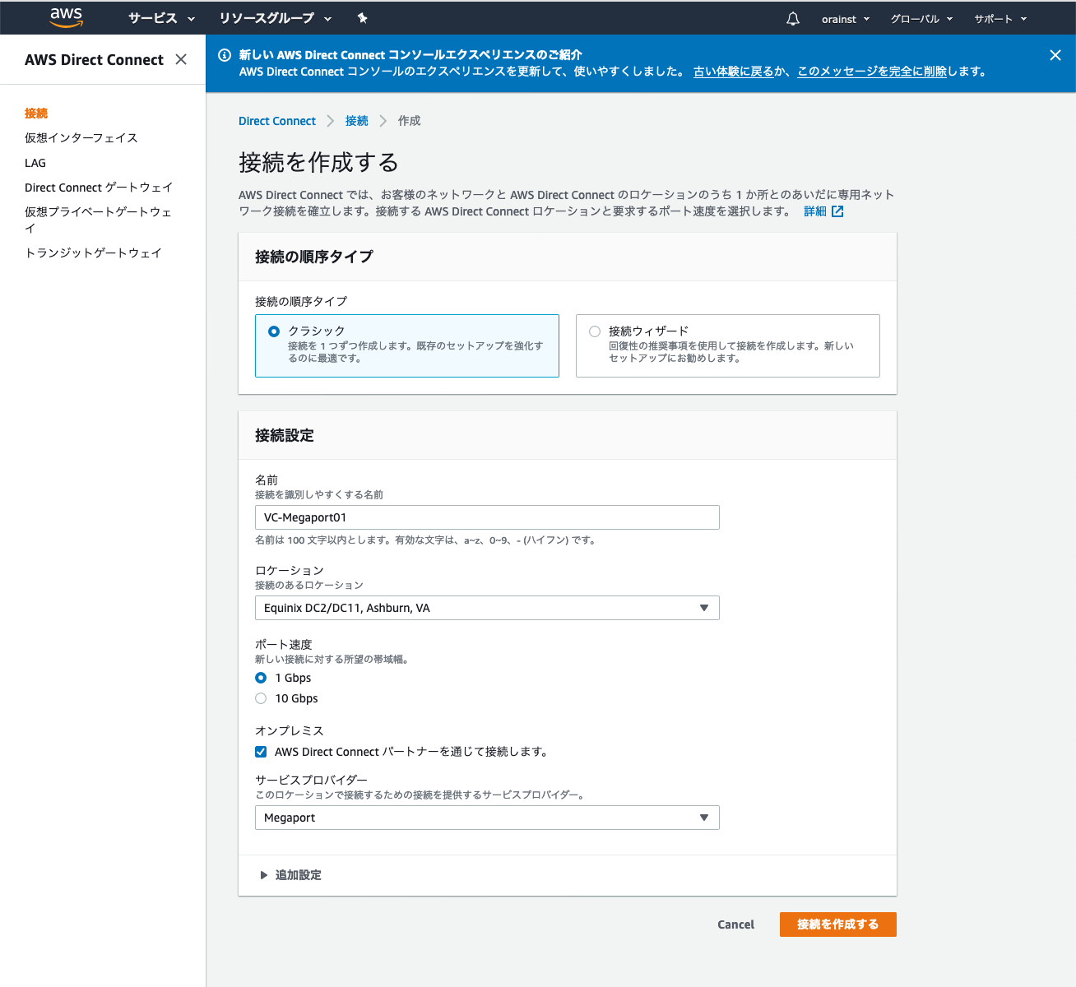Open 仮想インターフェイス in the sidebar
Image resolution: width=1076 pixels, height=987 pixels.
coord(81,138)
